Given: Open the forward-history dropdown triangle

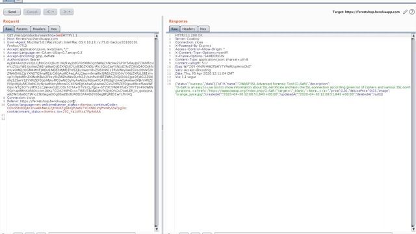Looking at the screenshot, I should coord(70,12).
